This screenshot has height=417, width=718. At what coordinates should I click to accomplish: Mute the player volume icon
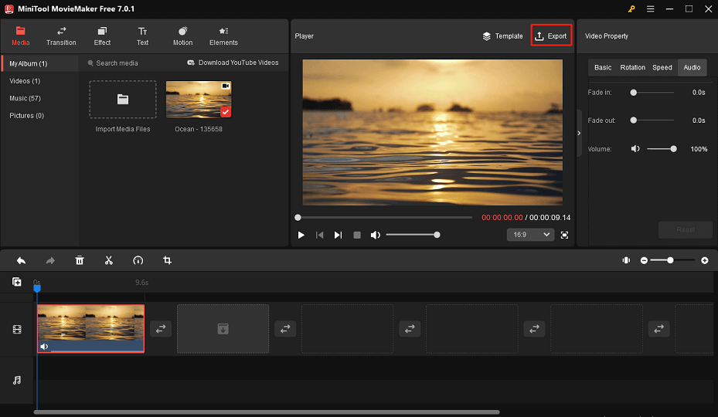point(376,235)
